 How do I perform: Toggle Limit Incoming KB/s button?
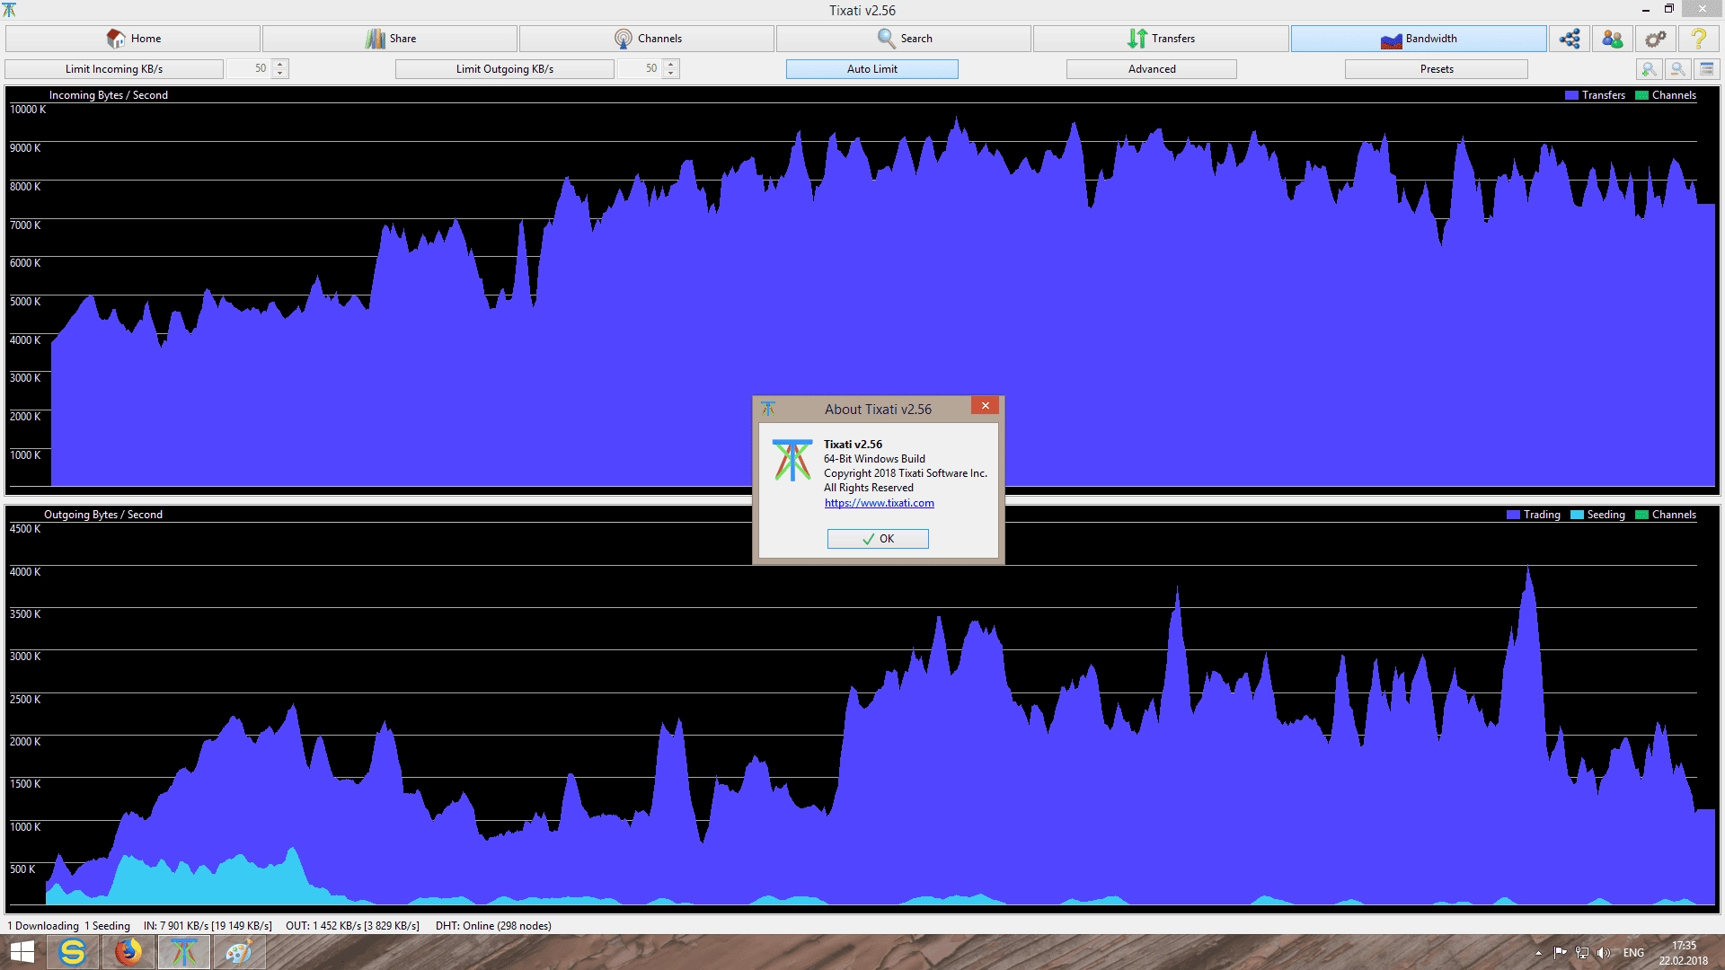click(x=114, y=69)
